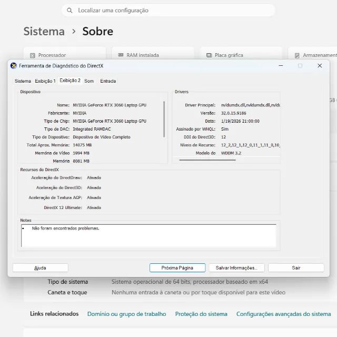Screen dimensions: 337x337
Task: Click the Driver Principal nvldumdx.dll value
Action: [x=251, y=105]
